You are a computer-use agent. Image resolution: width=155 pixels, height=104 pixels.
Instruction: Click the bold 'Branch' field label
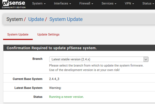point(37,59)
